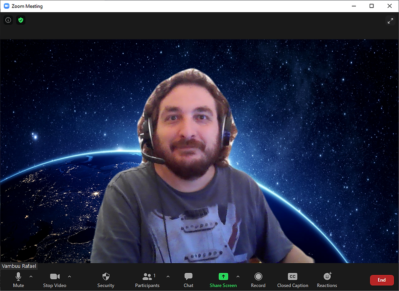Click the Vambuu Rafael name label
Image resolution: width=399 pixels, height=291 pixels.
[19, 266]
